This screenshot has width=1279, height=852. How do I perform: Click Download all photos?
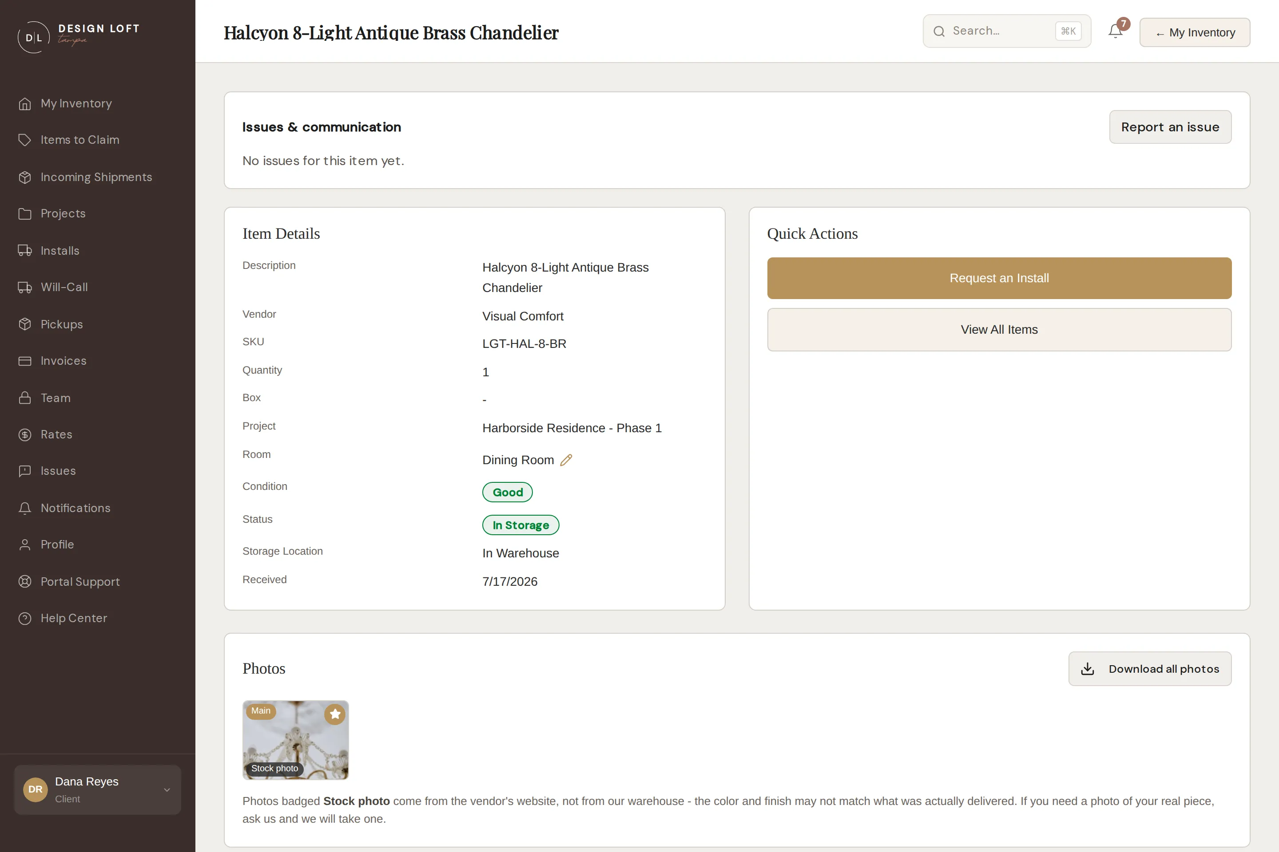point(1150,669)
